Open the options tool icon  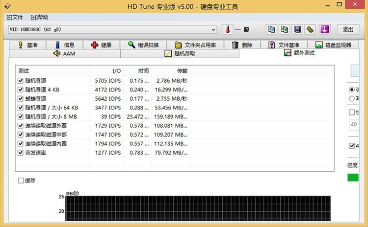tap(310, 29)
